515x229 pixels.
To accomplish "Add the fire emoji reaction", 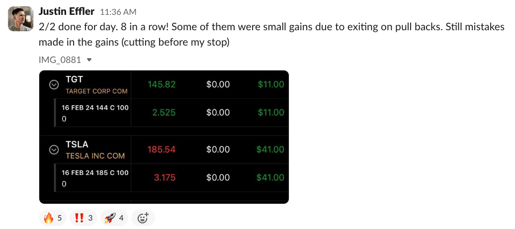I will [52, 218].
